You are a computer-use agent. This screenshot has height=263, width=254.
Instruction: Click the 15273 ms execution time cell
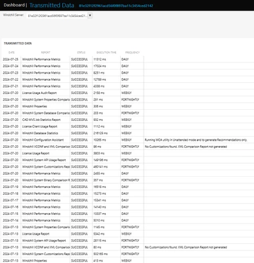tap(100, 193)
